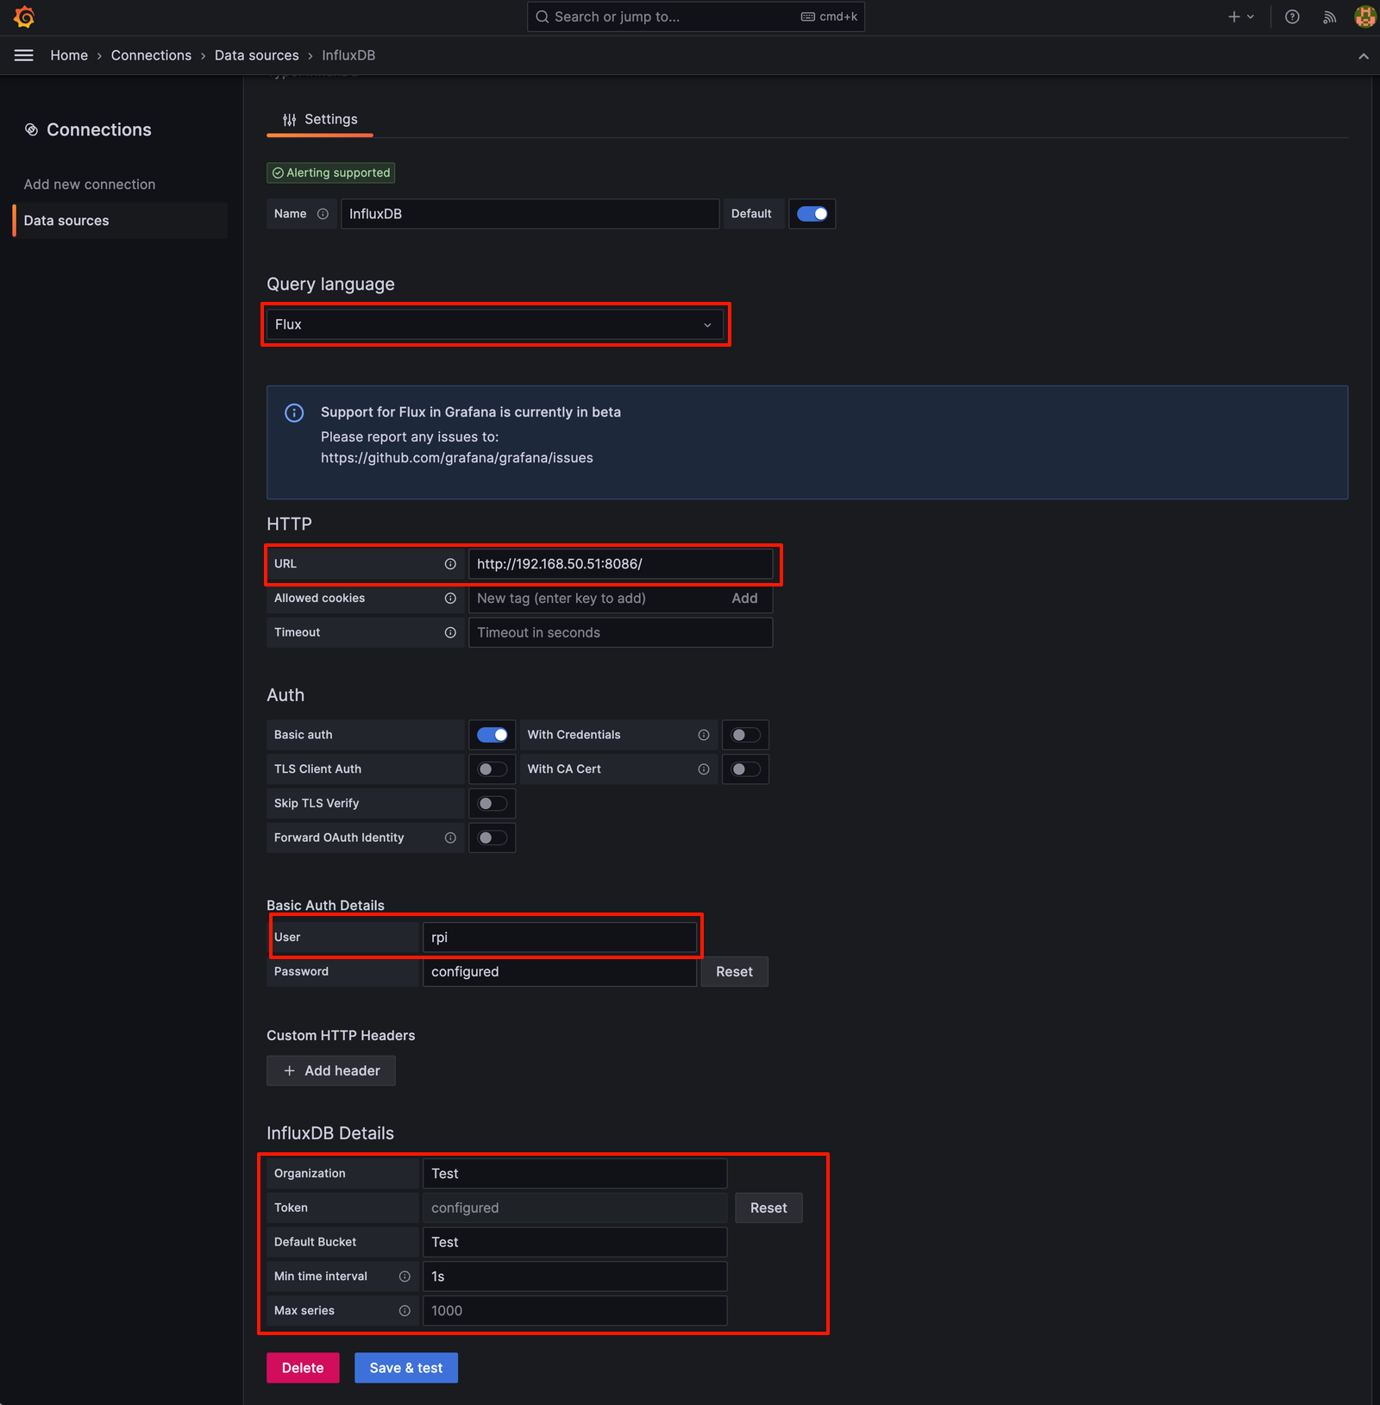Go to Home breadcrumb
Image resolution: width=1380 pixels, height=1405 pixels.
tap(69, 55)
